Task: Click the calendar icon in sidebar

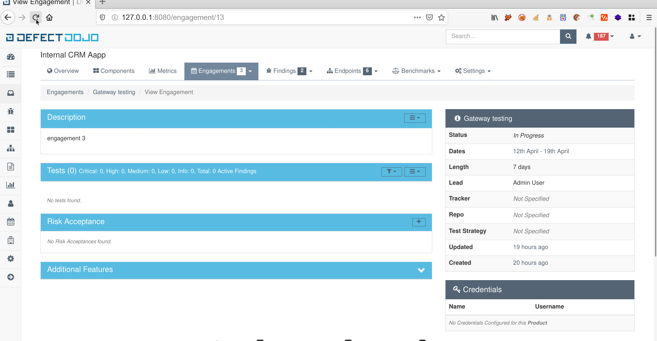Action: pos(11,222)
